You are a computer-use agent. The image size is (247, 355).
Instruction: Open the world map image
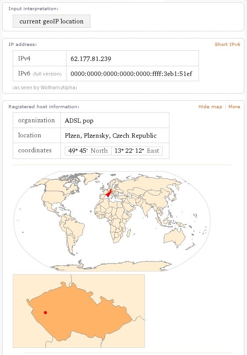[x=112, y=221]
